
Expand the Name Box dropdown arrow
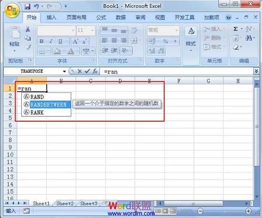tap(64, 72)
